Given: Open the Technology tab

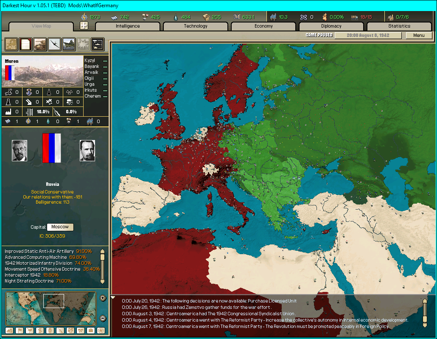Looking at the screenshot, I should pyautogui.click(x=196, y=26).
